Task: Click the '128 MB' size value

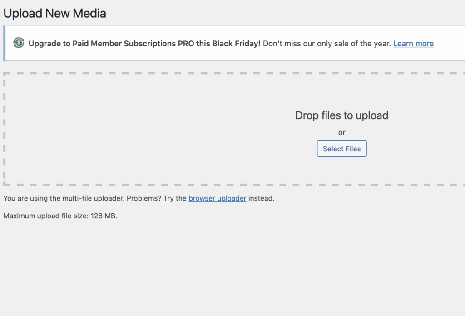Action: 104,216
